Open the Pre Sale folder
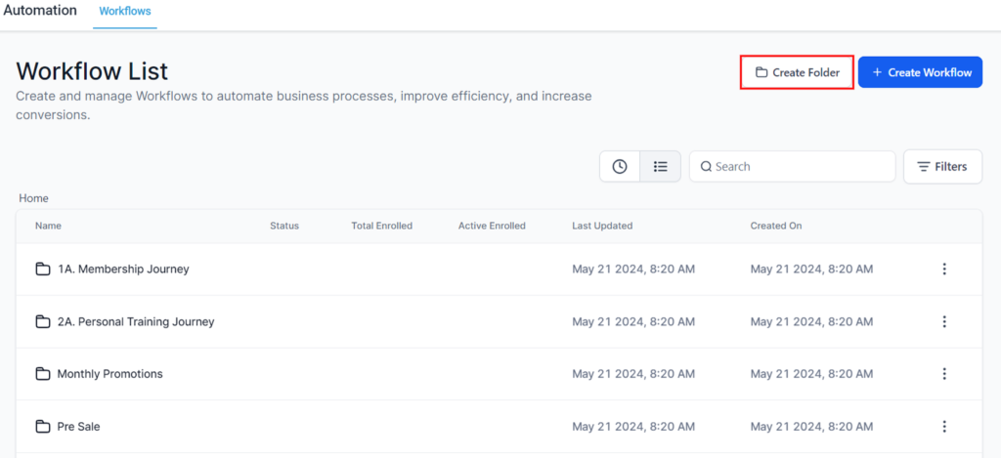 point(79,427)
